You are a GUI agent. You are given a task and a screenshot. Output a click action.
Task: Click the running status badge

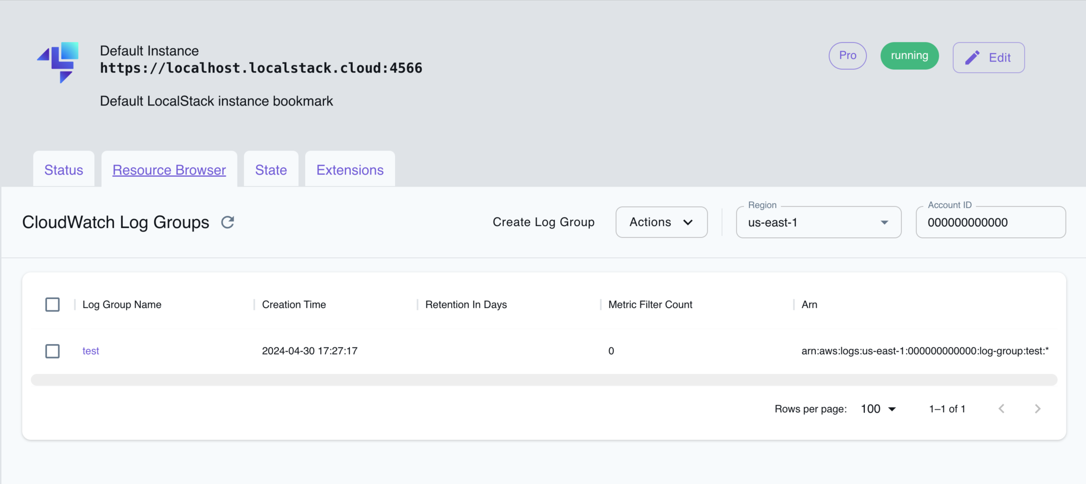(x=909, y=55)
